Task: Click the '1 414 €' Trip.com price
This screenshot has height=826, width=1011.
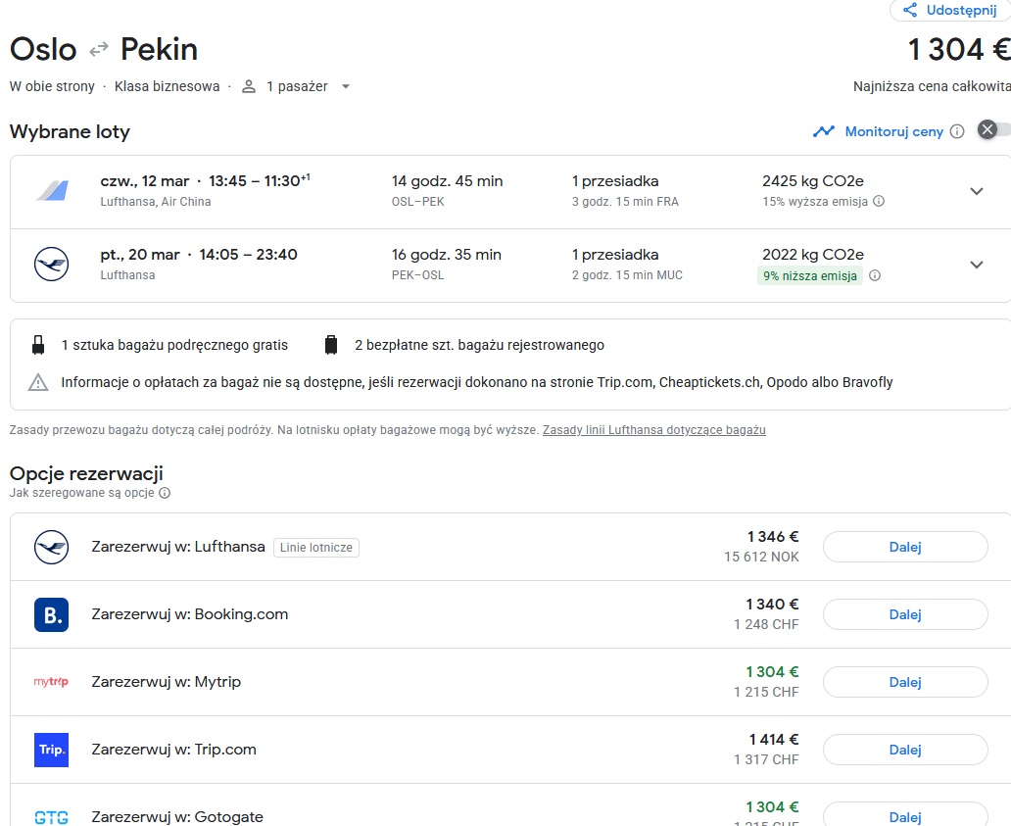Action: (x=774, y=740)
